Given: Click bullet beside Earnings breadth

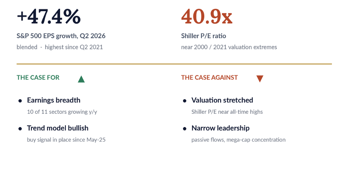Looking at the screenshot, I should 20,101.
